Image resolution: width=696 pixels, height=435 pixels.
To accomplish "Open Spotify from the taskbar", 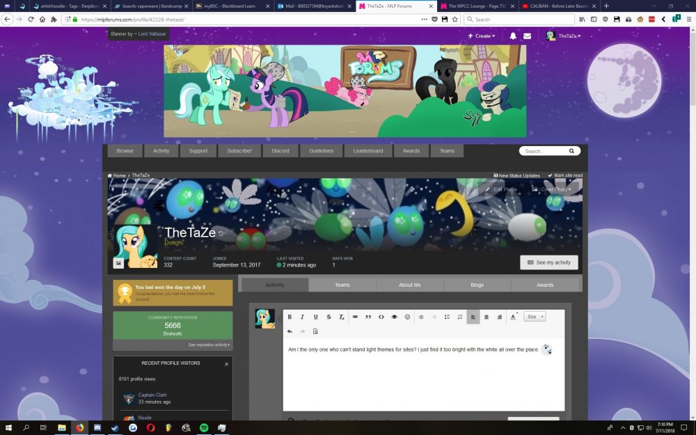I will click(x=204, y=427).
